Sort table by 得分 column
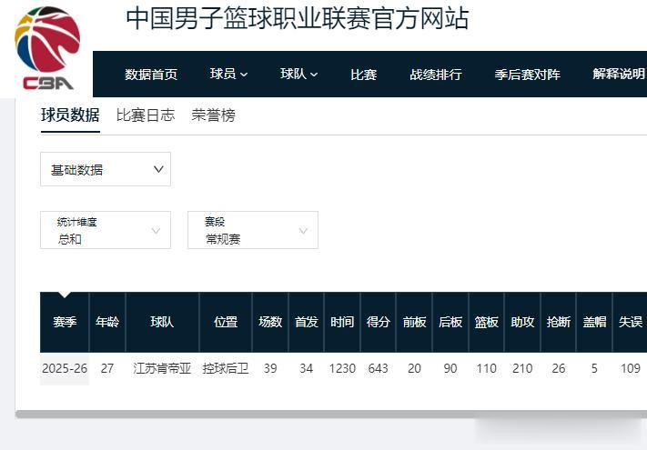The height and width of the screenshot is (450, 647). click(x=378, y=322)
